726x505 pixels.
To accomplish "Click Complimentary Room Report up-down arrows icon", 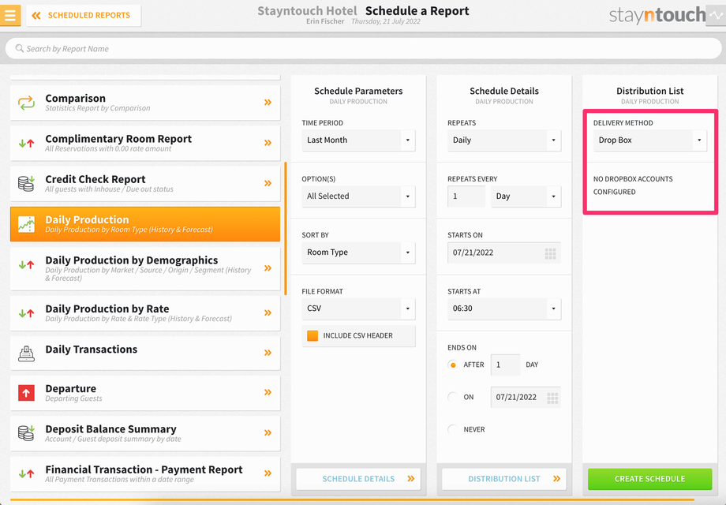I will pyautogui.click(x=26, y=143).
